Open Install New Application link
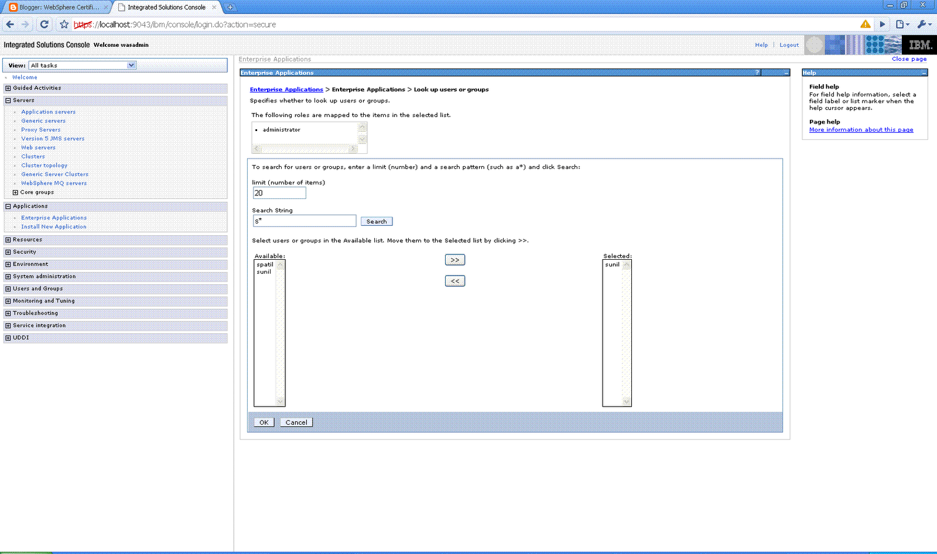This screenshot has height=554, width=937. pos(54,227)
